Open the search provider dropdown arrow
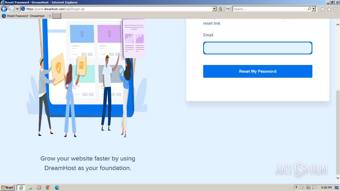This screenshot has height=191, width=340. pos(314,9)
